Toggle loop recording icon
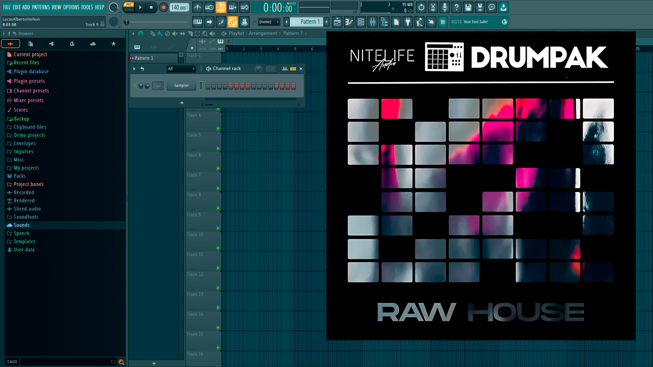The height and width of the screenshot is (367, 653). [x=244, y=7]
